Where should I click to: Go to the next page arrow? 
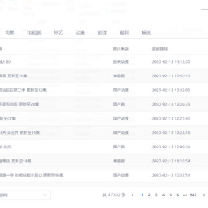coord(204,195)
